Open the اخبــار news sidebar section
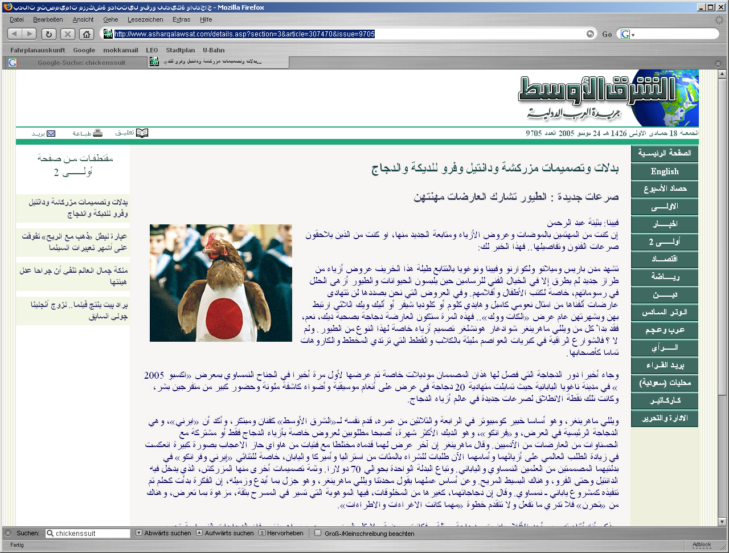This screenshot has height=553, width=729. pos(665,224)
